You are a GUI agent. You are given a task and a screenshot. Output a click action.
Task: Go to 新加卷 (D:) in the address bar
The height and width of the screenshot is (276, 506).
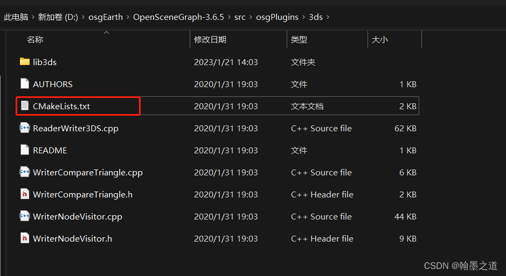(x=58, y=17)
